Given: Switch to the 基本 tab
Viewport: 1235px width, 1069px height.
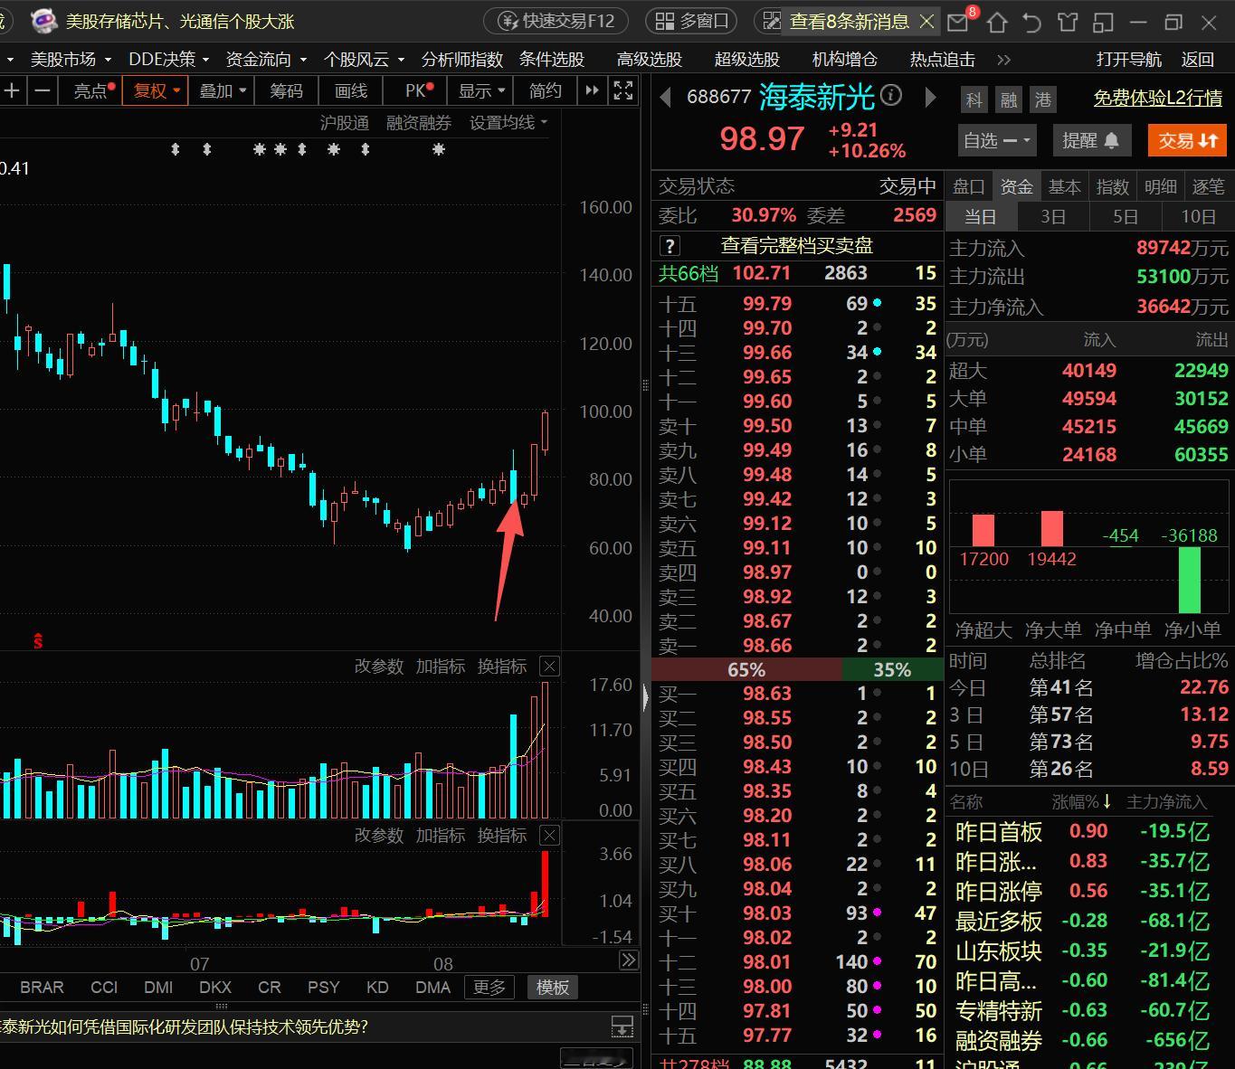Looking at the screenshot, I should coord(1064,186).
